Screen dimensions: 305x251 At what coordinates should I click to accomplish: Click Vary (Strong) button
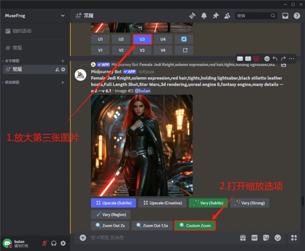tap(249, 203)
